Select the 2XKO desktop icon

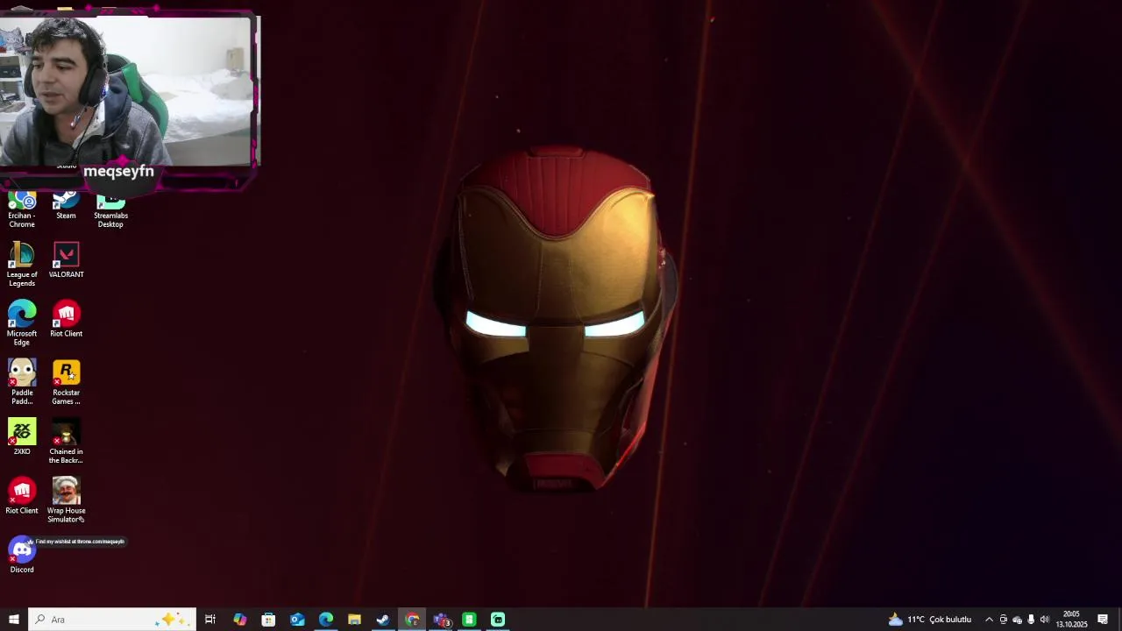[22, 436]
